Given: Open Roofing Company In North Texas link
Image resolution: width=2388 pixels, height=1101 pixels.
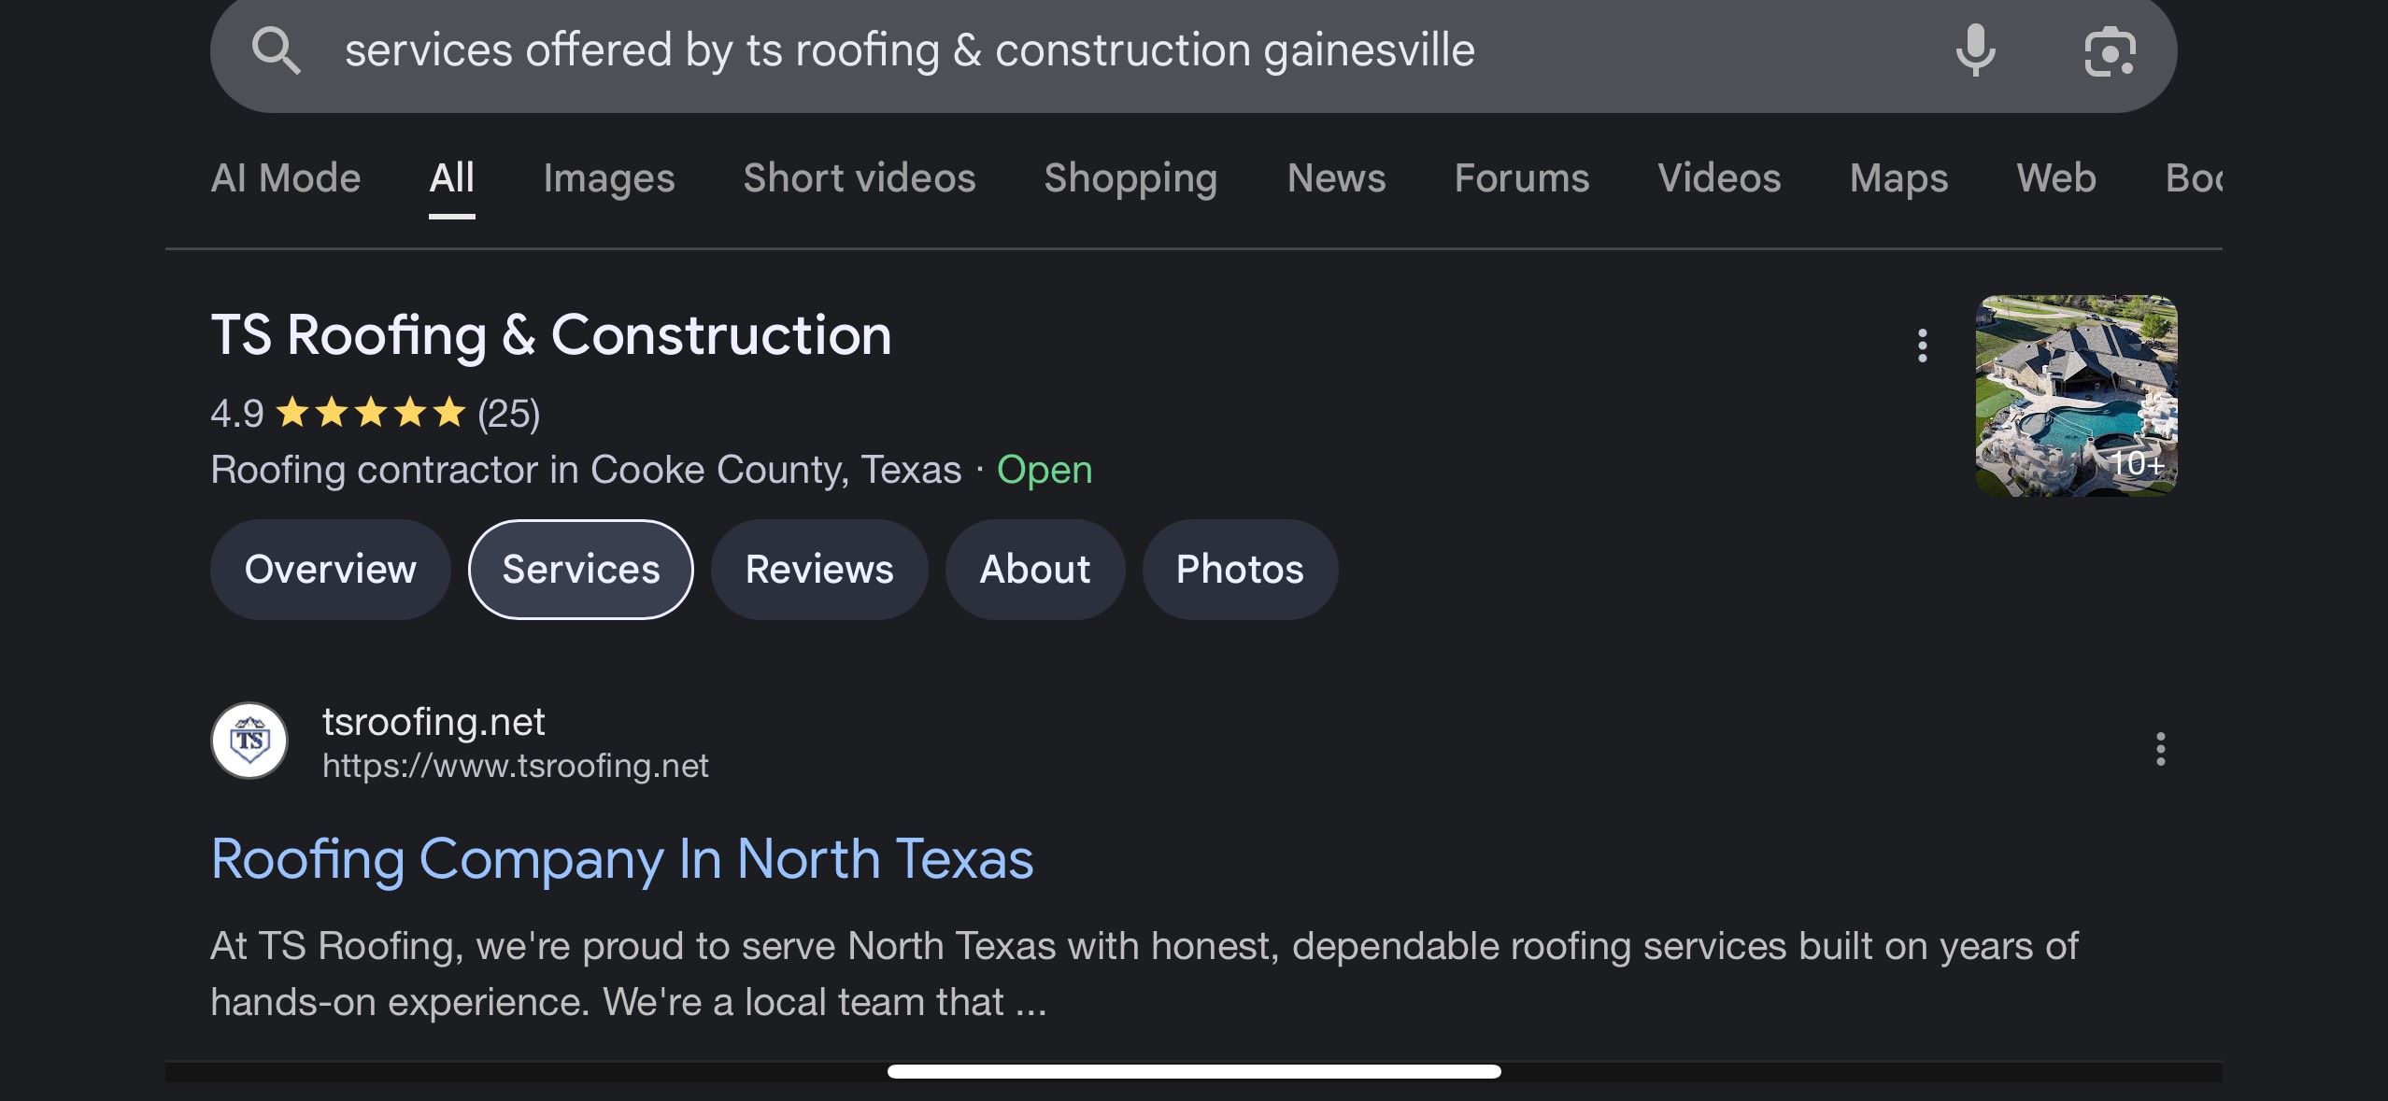Looking at the screenshot, I should click(622, 858).
